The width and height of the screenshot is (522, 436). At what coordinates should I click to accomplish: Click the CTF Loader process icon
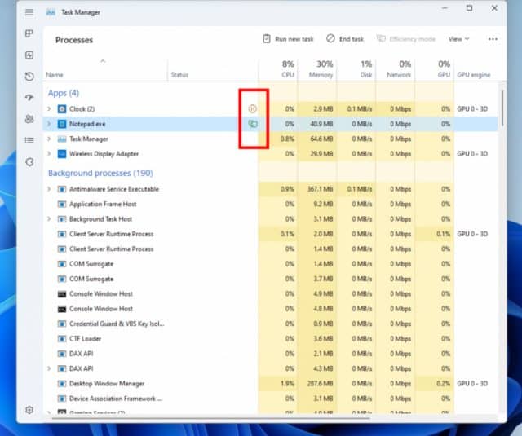pyautogui.click(x=62, y=338)
